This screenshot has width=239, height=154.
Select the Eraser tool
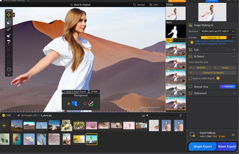9,22
